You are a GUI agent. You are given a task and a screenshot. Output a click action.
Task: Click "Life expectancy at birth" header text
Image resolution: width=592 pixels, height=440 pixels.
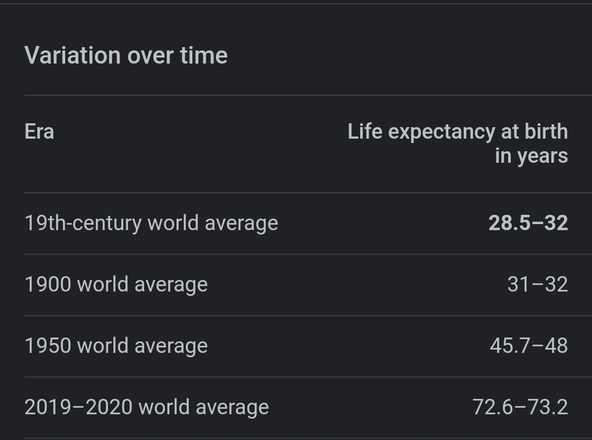(x=457, y=132)
